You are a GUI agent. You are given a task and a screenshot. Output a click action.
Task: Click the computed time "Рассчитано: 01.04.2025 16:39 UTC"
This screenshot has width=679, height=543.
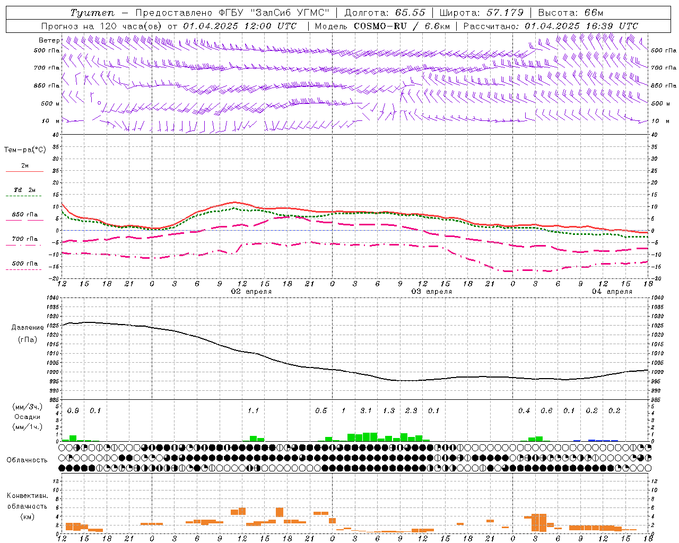[551, 26]
